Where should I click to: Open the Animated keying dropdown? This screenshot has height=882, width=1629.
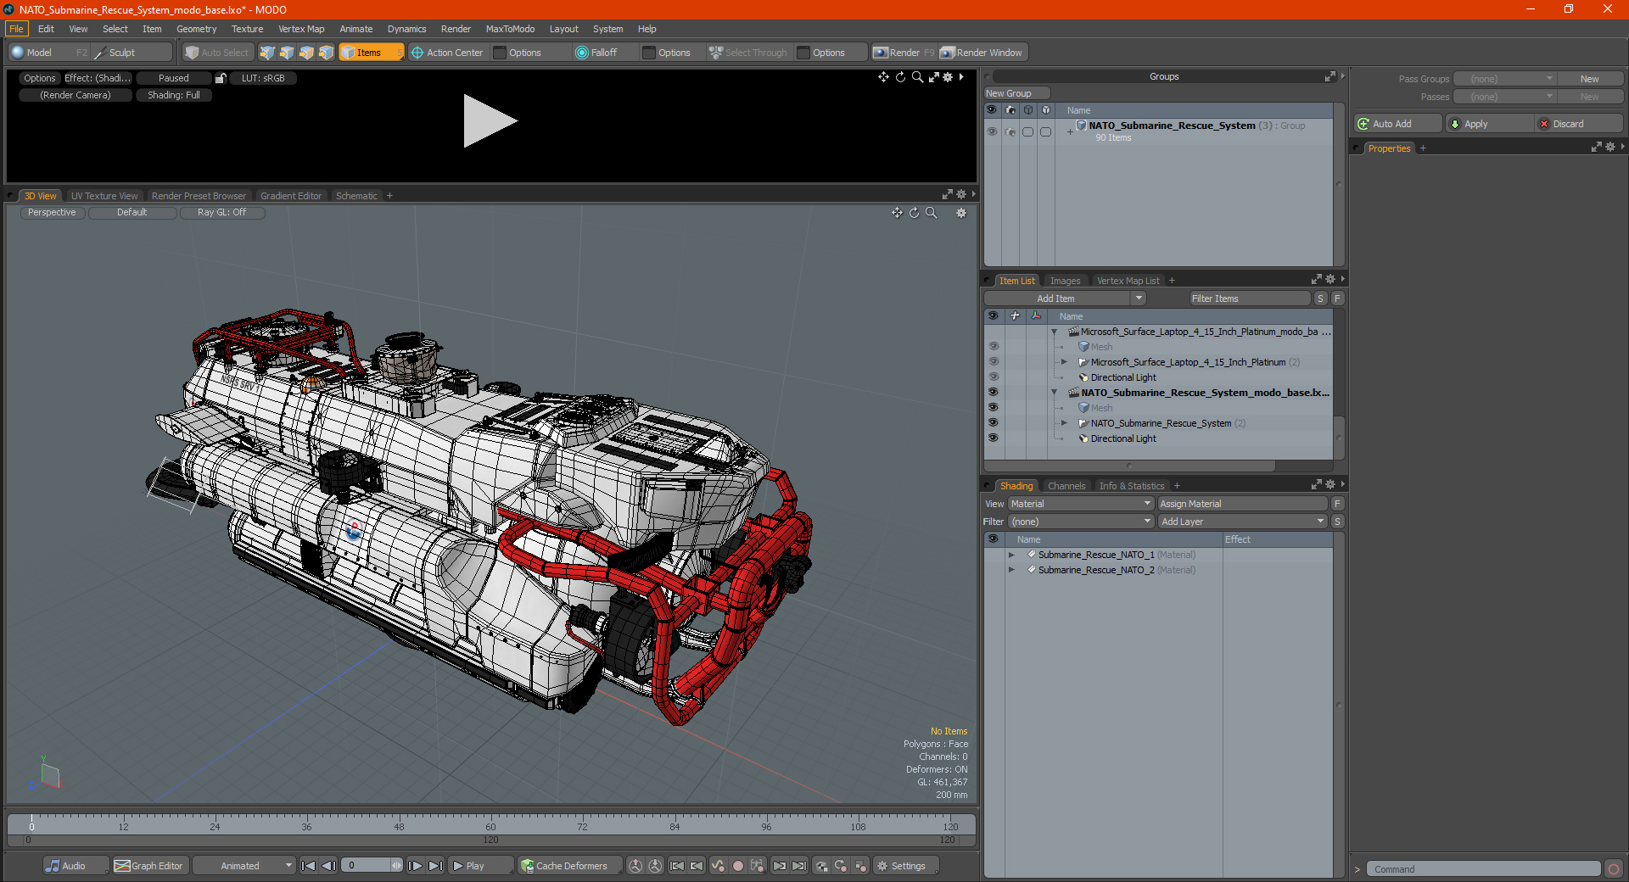click(244, 866)
